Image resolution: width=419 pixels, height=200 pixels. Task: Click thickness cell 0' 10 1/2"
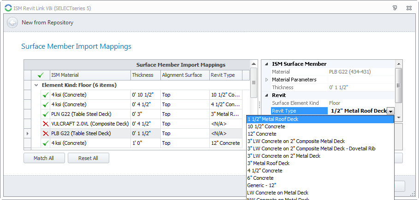146,95
